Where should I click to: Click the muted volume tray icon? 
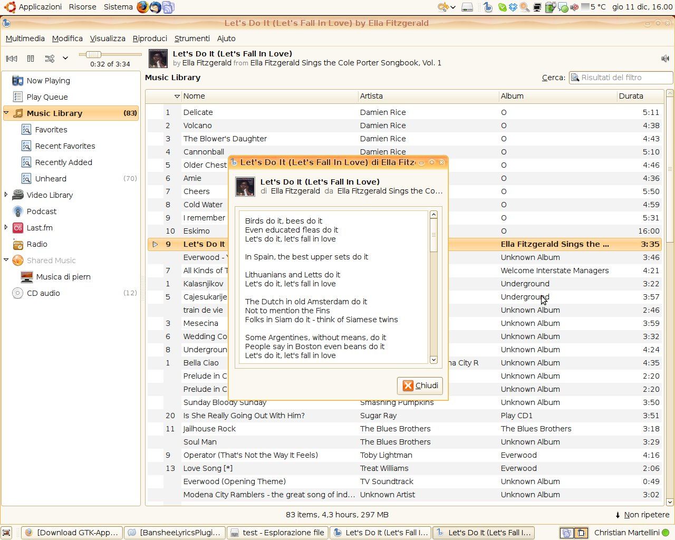click(574, 7)
